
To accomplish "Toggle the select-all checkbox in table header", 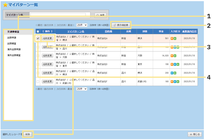I will (x=38, y=31).
